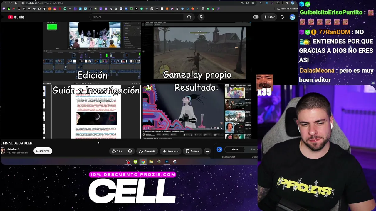Go forward in browser history
Viewport: 376px width, 211px height.
pos(5,3)
